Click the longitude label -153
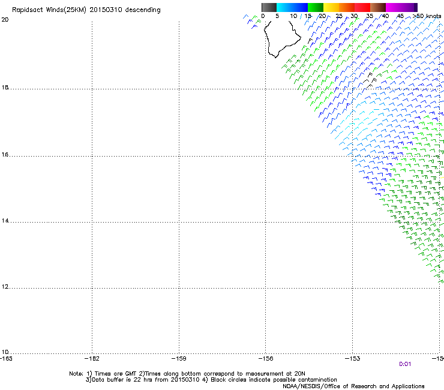444x390 pixels. tap(353, 359)
